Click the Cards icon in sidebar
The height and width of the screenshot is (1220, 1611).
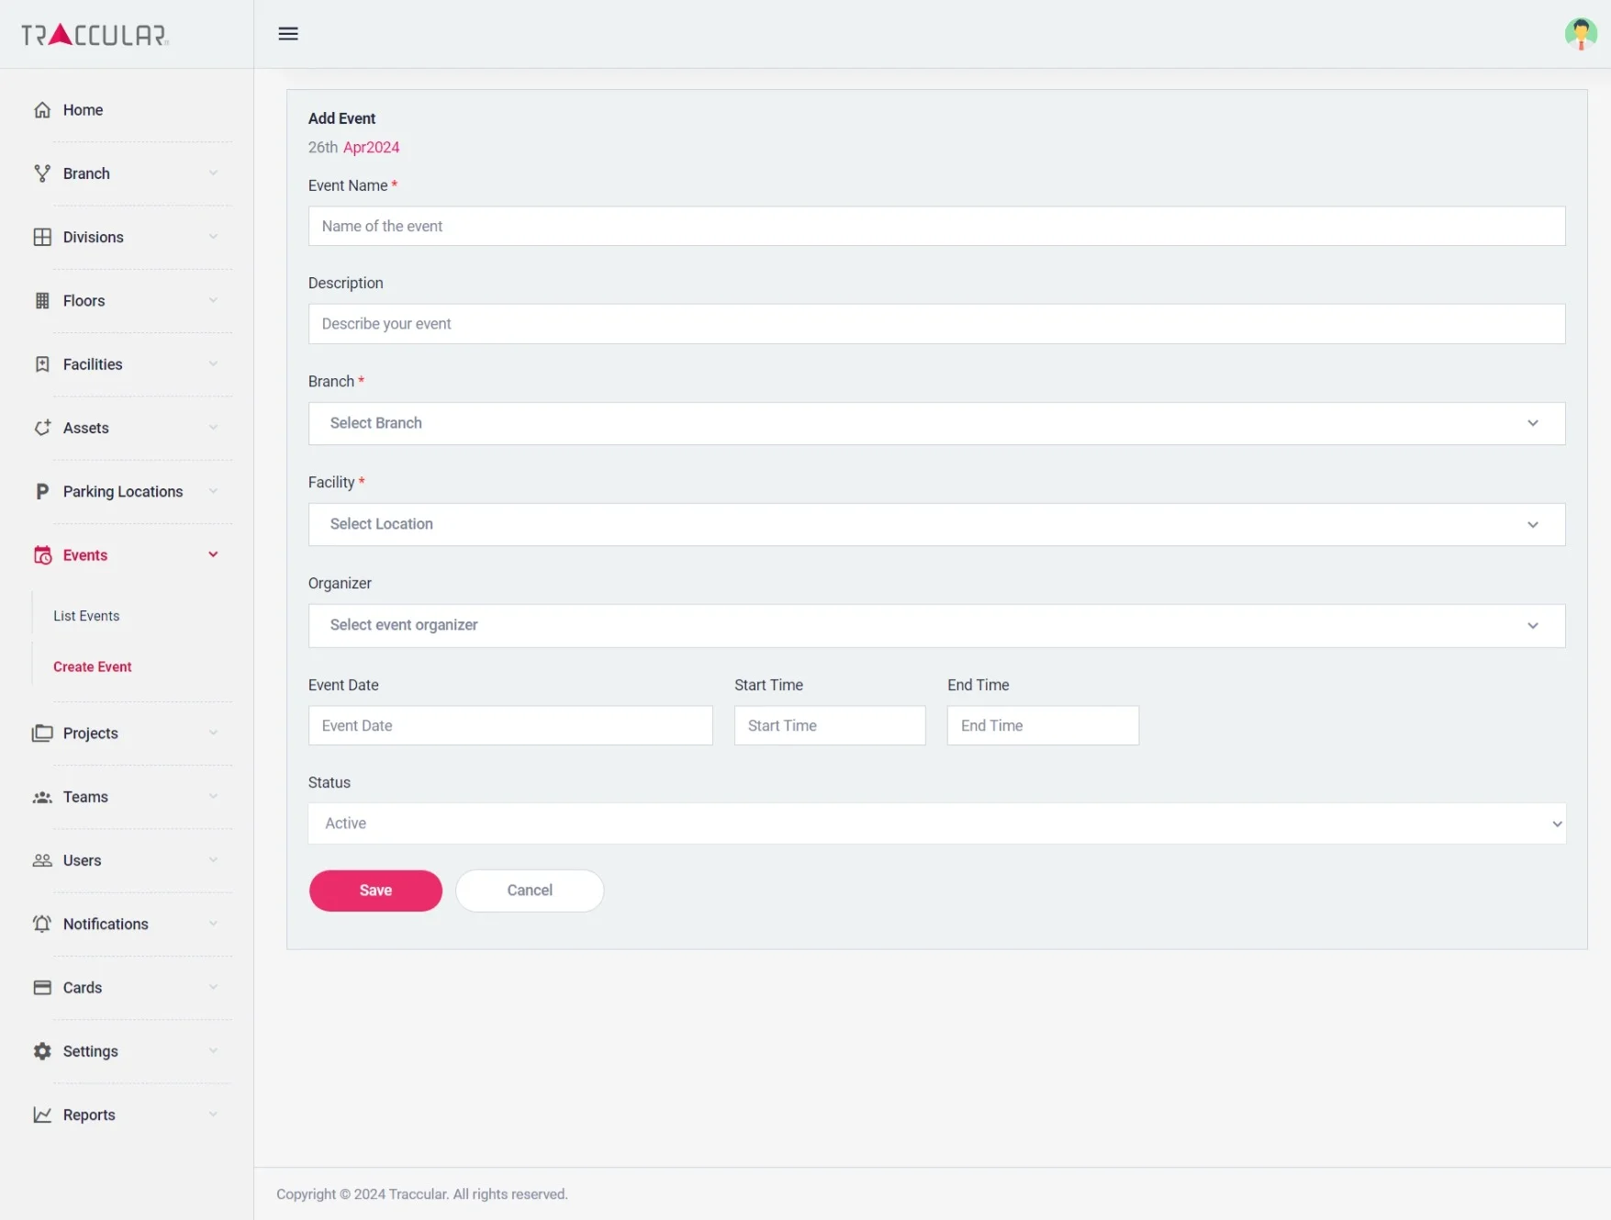tap(42, 988)
